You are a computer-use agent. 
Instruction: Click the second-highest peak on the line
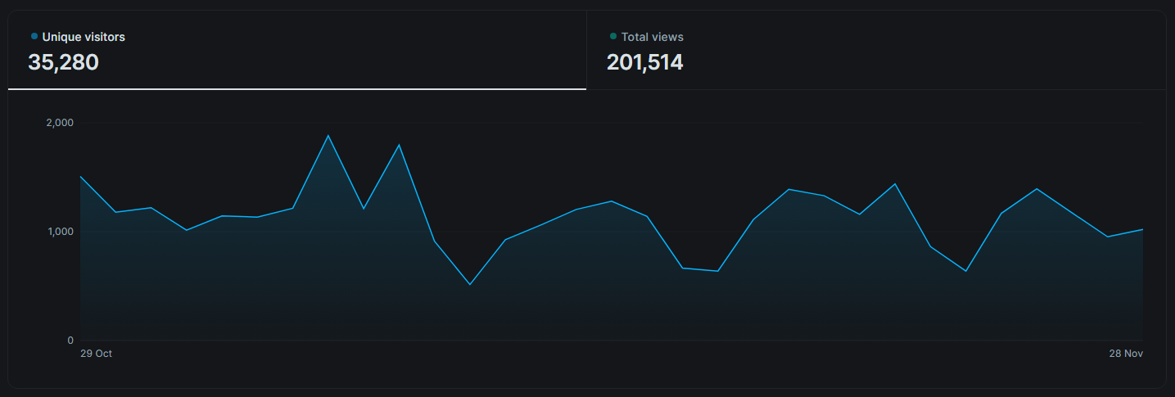(399, 145)
